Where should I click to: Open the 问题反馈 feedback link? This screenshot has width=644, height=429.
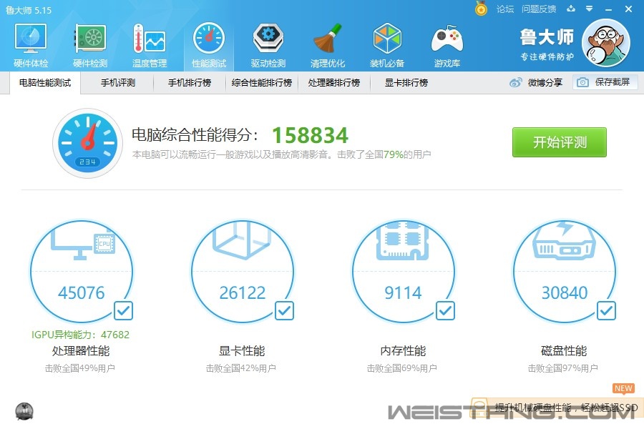[539, 9]
